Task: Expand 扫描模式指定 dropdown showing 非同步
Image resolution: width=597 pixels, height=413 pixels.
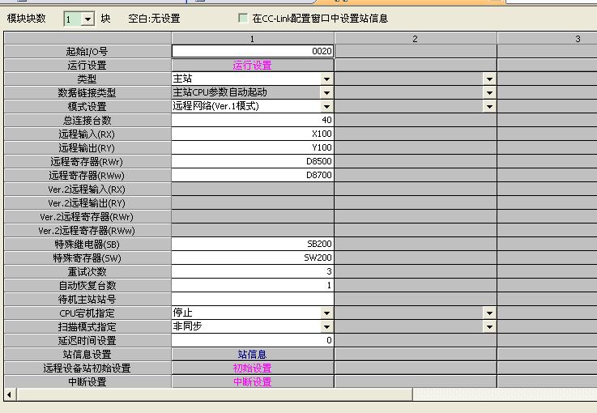Action: (326, 327)
